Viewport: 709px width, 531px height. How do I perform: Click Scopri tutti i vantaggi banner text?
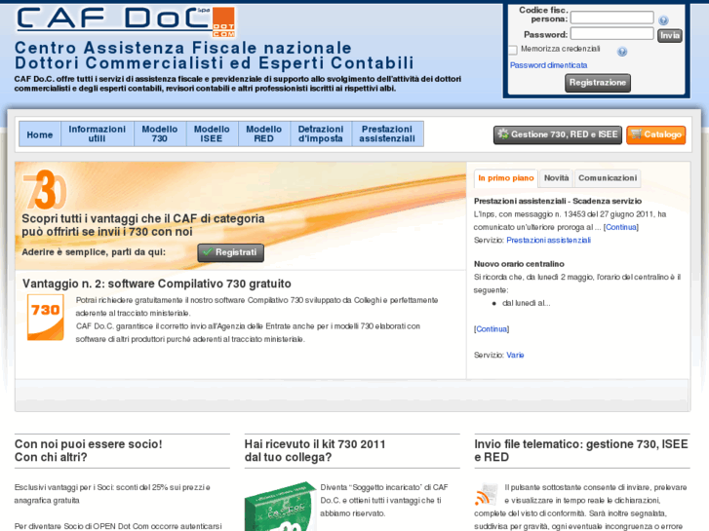pyautogui.click(x=143, y=225)
